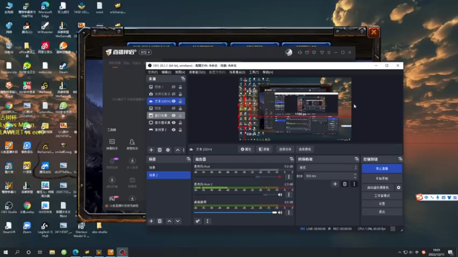
Task: Open the 场景集合(S) scene collection menu
Action: [x=237, y=73]
